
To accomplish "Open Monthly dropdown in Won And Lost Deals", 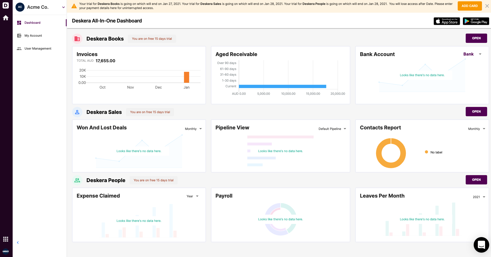I will pyautogui.click(x=193, y=129).
